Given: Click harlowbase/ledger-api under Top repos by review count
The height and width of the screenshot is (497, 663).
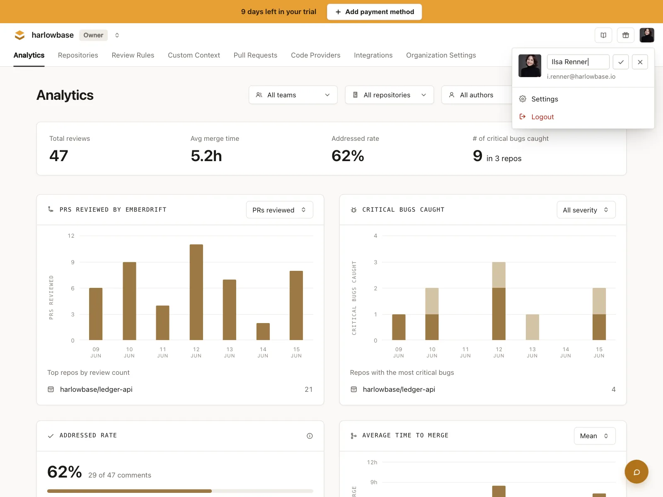Looking at the screenshot, I should (x=96, y=389).
